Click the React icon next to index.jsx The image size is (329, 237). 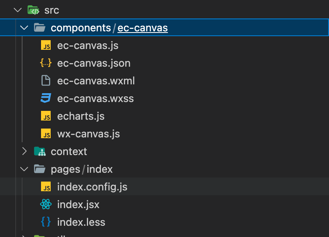(46, 204)
